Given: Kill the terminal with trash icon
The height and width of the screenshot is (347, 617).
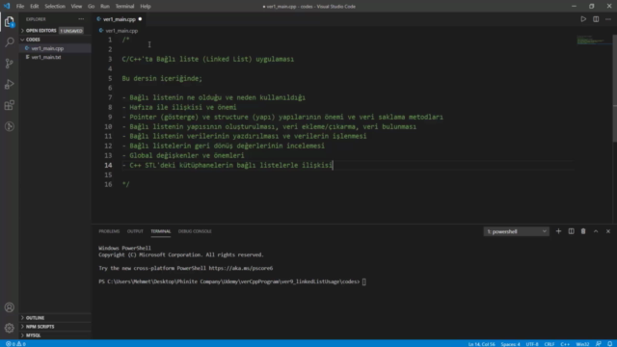Looking at the screenshot, I should tap(583, 231).
